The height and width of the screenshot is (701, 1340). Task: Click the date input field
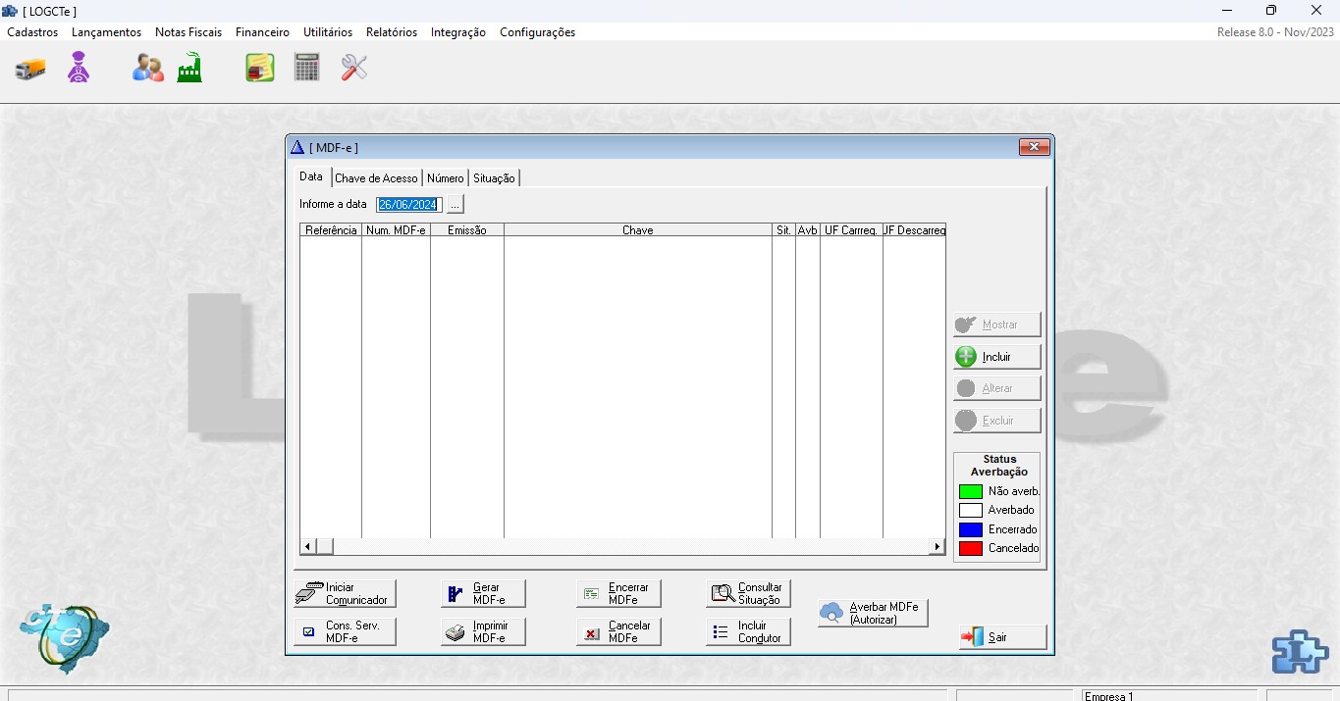click(x=407, y=205)
